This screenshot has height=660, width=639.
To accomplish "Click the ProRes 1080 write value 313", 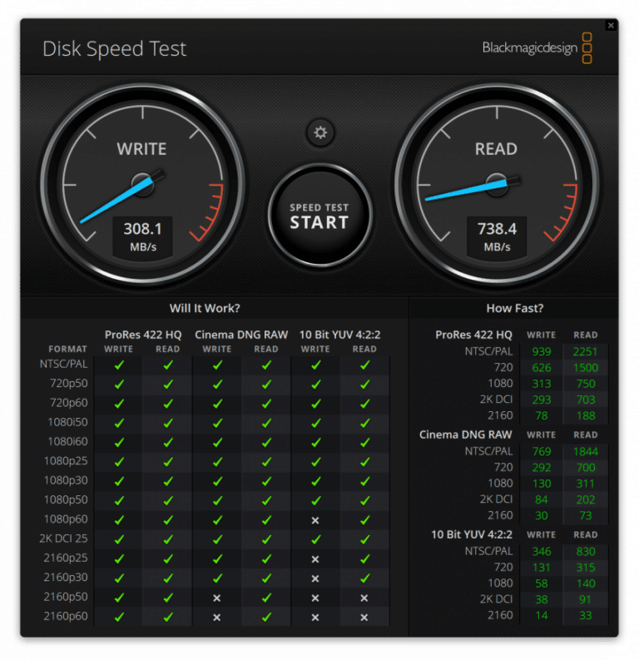I will tap(542, 384).
